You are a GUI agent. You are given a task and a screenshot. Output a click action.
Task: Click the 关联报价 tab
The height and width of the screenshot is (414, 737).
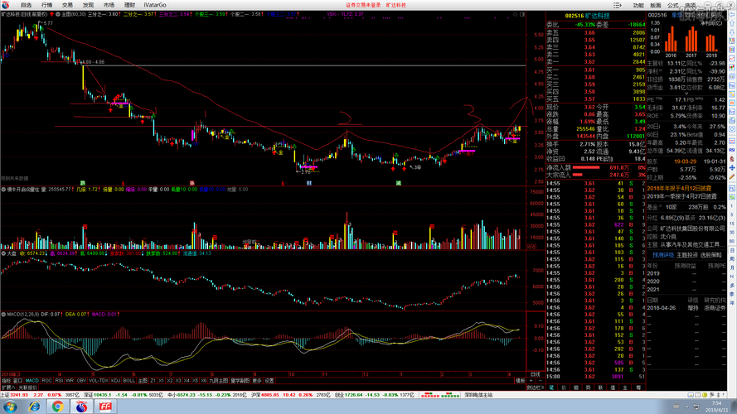[x=27, y=388]
